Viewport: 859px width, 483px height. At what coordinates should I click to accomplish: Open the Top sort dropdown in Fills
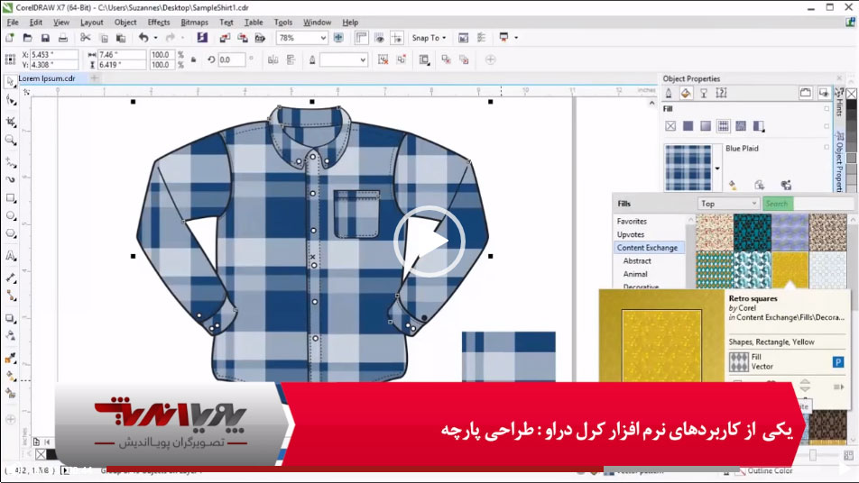coord(728,204)
